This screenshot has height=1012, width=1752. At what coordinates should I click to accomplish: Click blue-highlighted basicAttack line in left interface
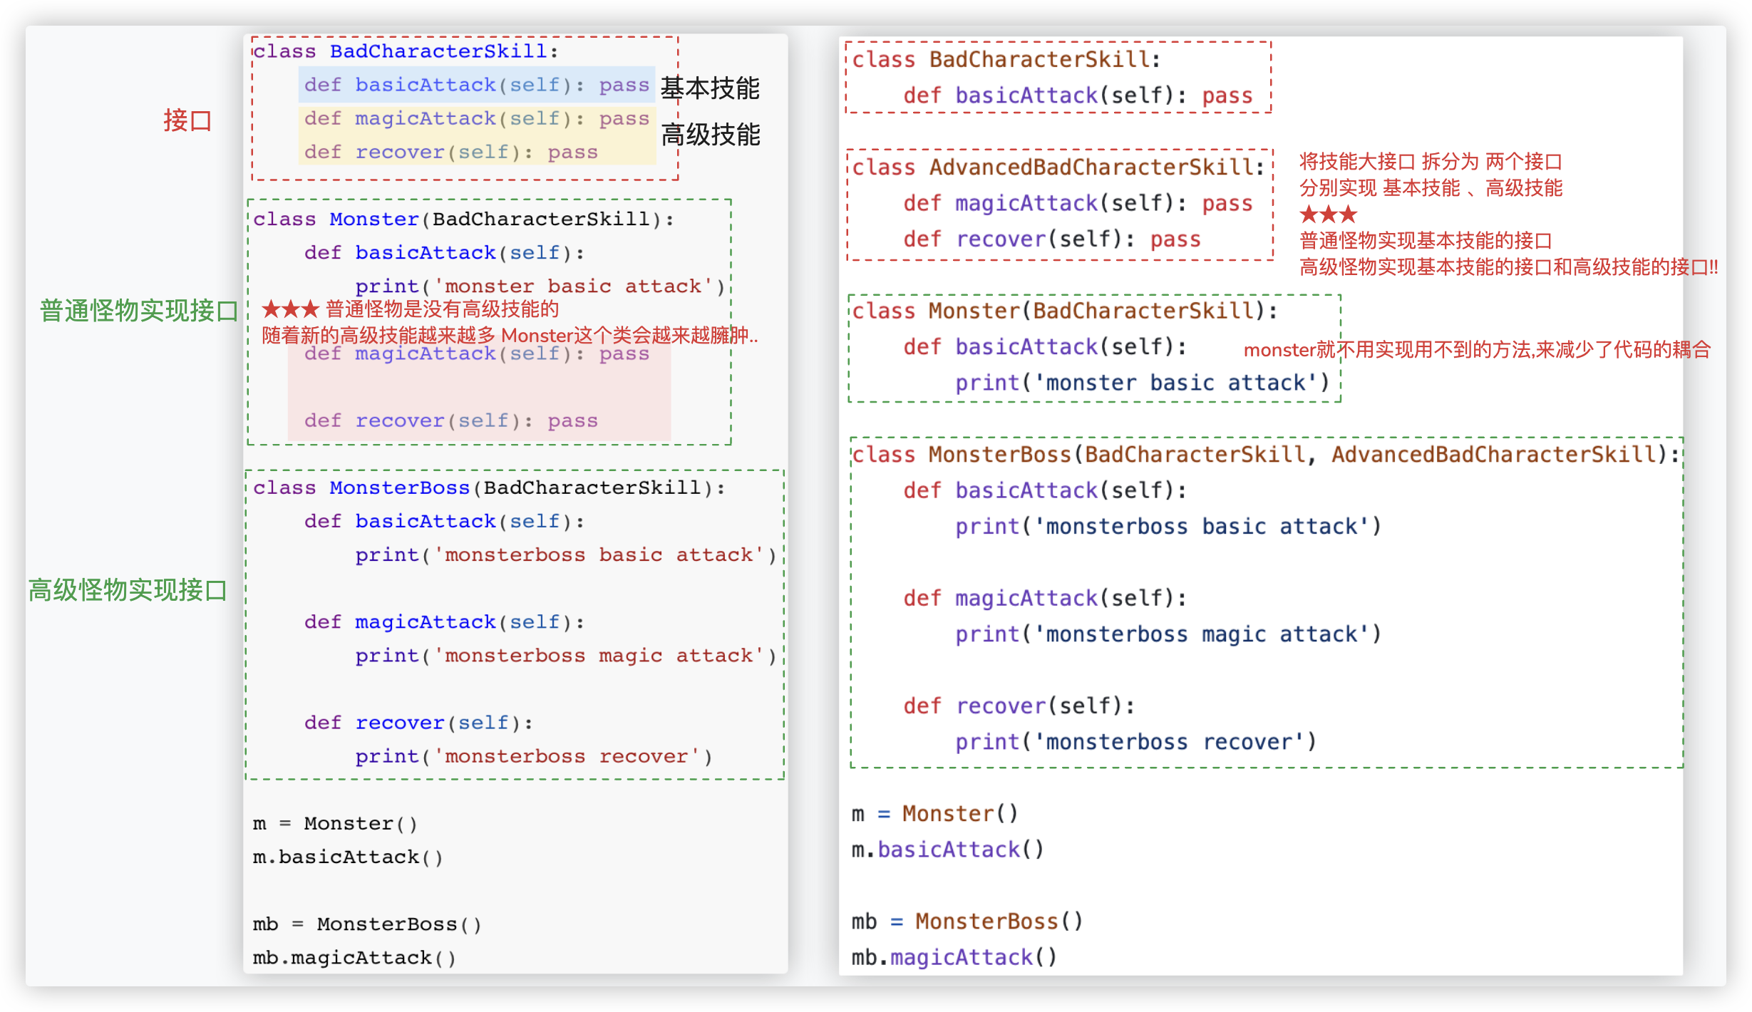476,85
